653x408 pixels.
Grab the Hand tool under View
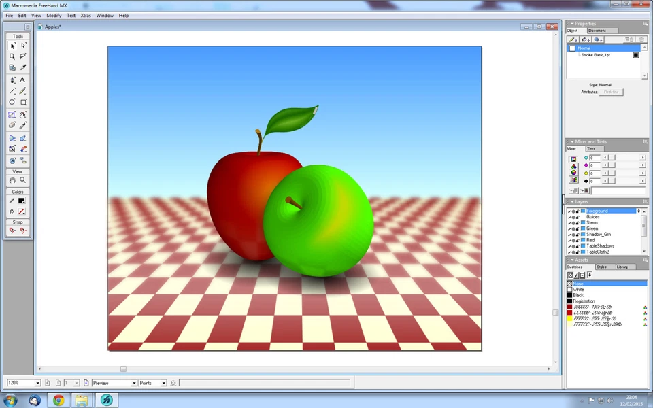12,180
